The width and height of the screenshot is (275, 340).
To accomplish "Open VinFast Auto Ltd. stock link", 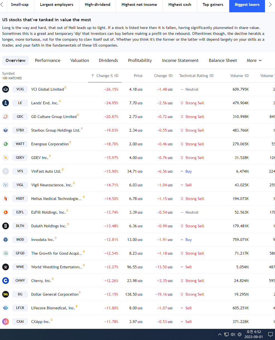I will [46, 171].
